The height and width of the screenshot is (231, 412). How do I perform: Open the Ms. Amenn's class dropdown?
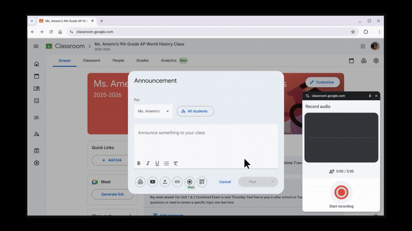point(153,111)
